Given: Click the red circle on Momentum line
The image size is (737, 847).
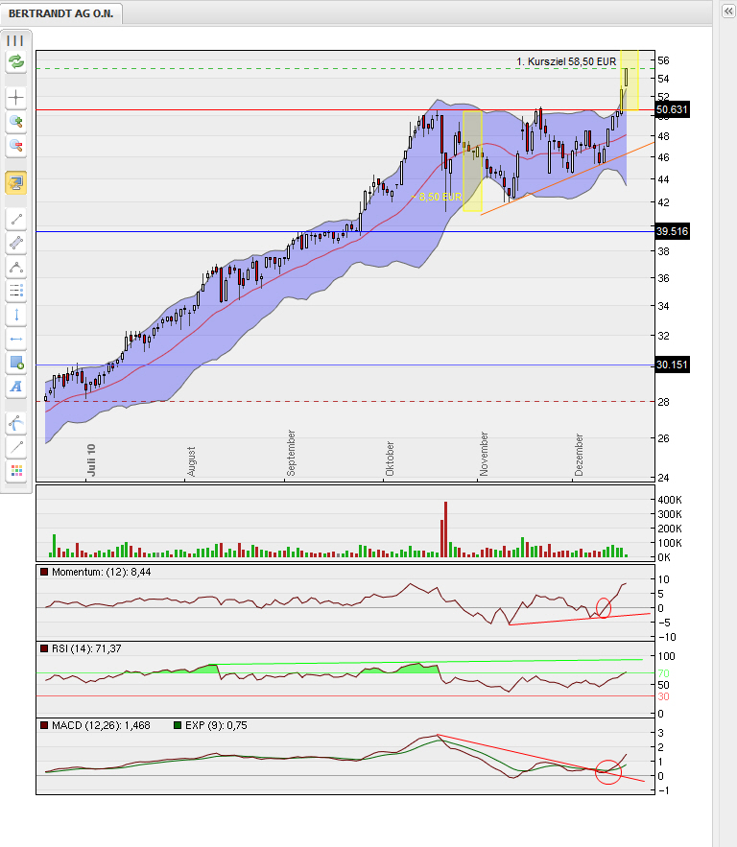Looking at the screenshot, I should pos(604,608).
